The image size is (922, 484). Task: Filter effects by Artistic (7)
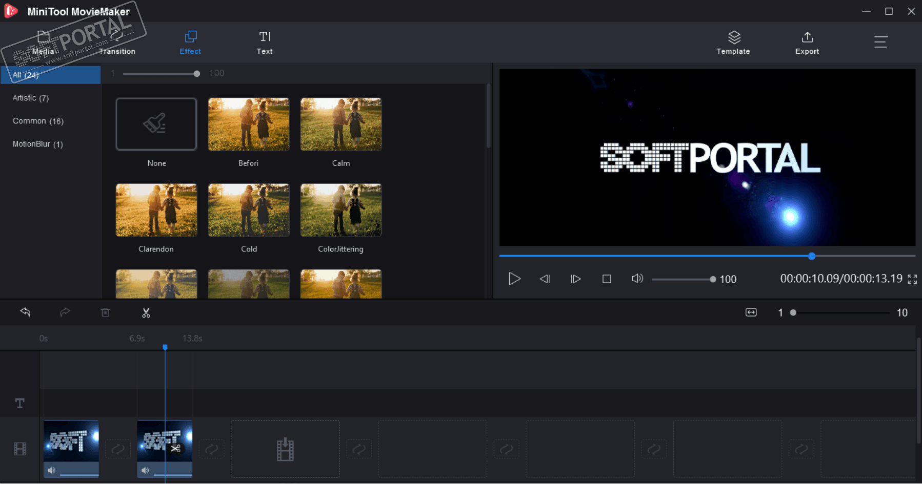click(31, 98)
